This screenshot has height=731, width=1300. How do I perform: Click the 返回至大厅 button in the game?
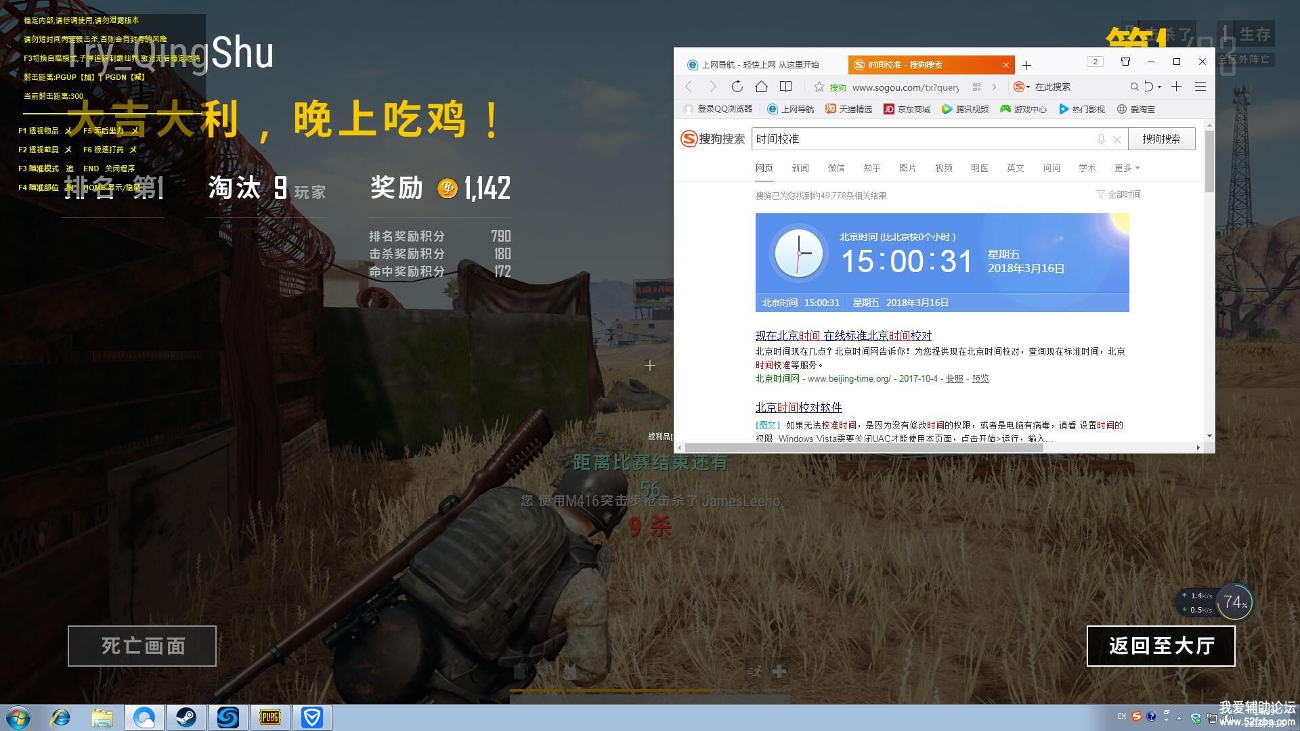pyautogui.click(x=1161, y=646)
